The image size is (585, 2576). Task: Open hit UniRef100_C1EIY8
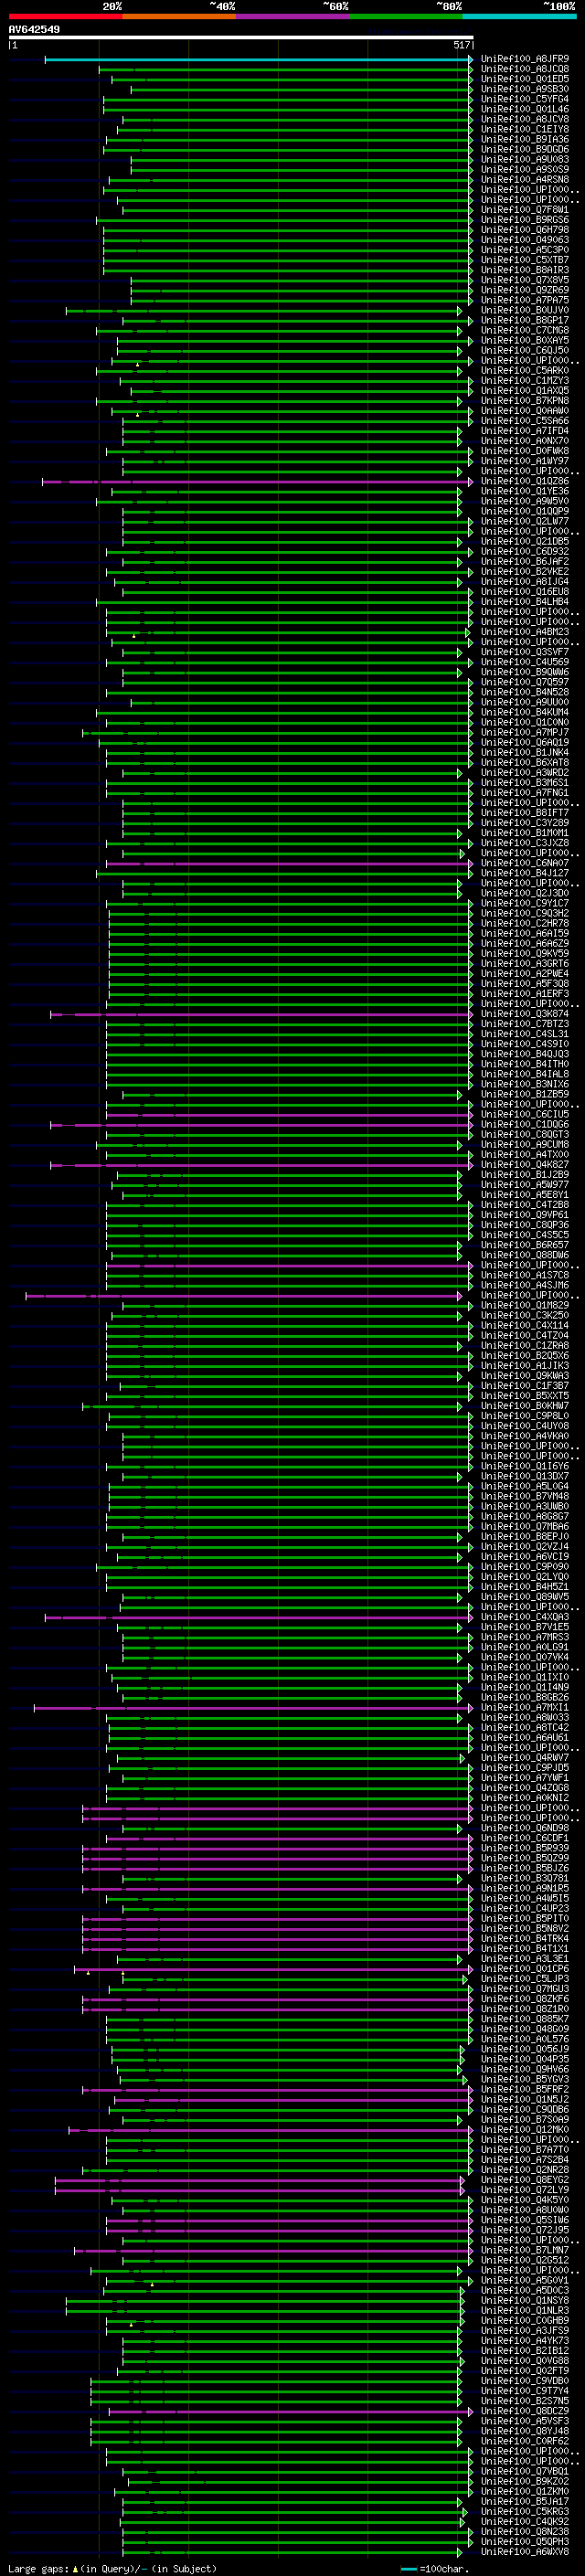(525, 129)
